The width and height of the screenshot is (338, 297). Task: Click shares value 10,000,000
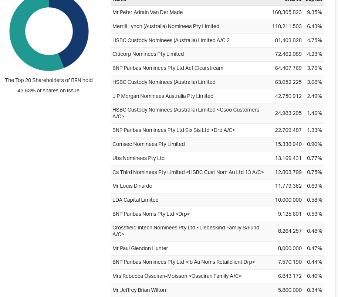coord(288,200)
